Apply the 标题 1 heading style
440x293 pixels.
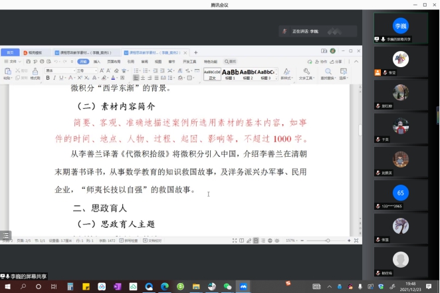[x=230, y=73]
